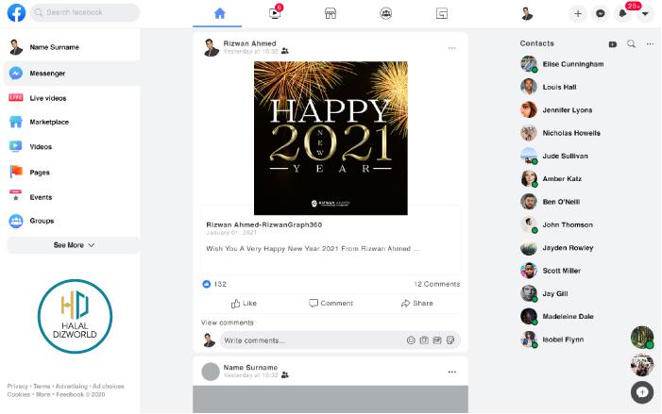
Task: Select Live videos in left sidebar
Action: [47, 97]
